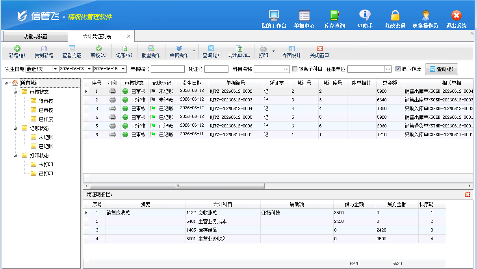
Task: Click the 科目名称 input field
Action: tap(268, 69)
